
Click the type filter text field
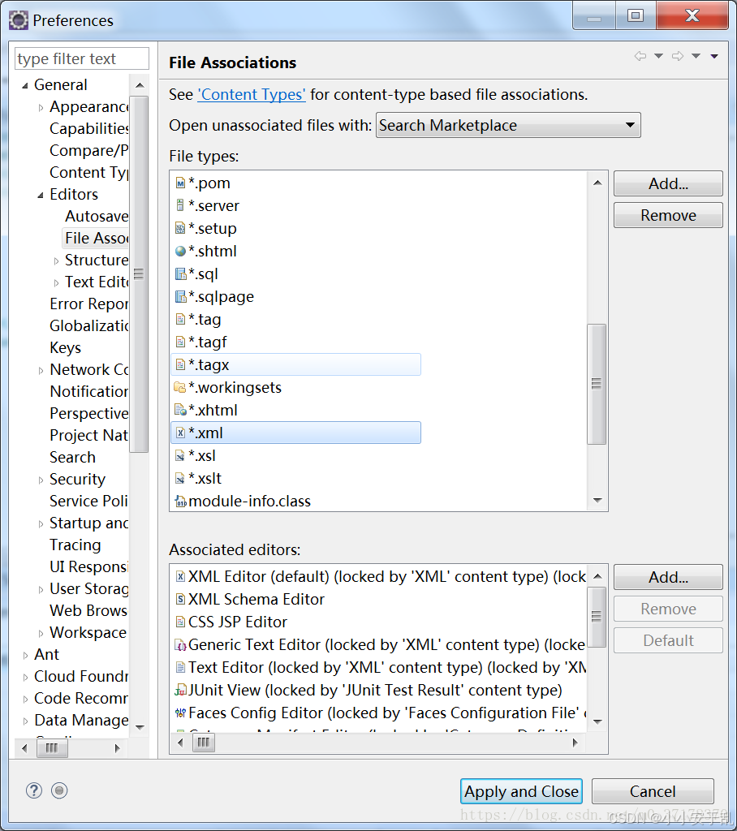(81, 58)
